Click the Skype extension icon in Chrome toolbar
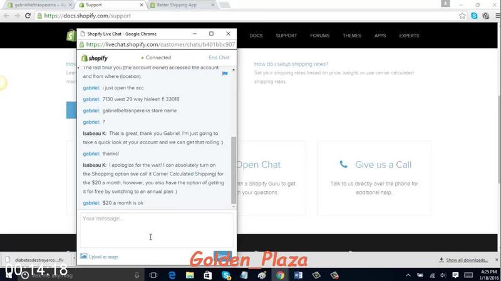 point(474,16)
